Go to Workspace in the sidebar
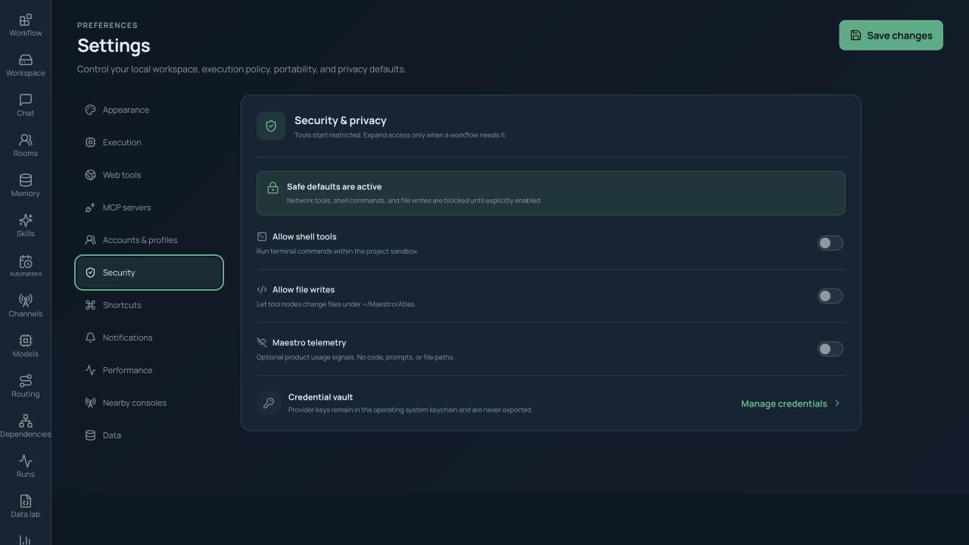The width and height of the screenshot is (969, 545). click(x=25, y=65)
